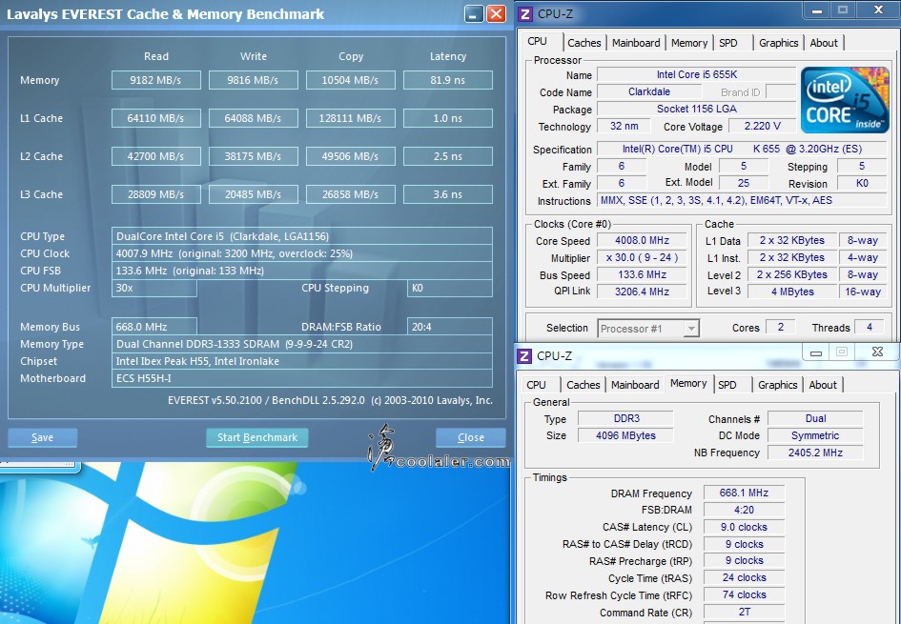The image size is (901, 624).
Task: Open Graphics tab in lower CPU-Z window
Action: point(777,385)
